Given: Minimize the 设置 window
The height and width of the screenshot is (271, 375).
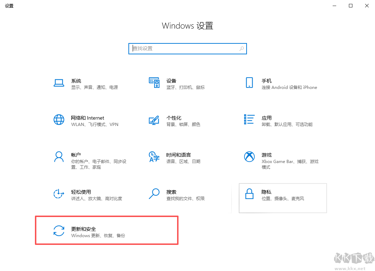Looking at the screenshot, I should (334, 6).
